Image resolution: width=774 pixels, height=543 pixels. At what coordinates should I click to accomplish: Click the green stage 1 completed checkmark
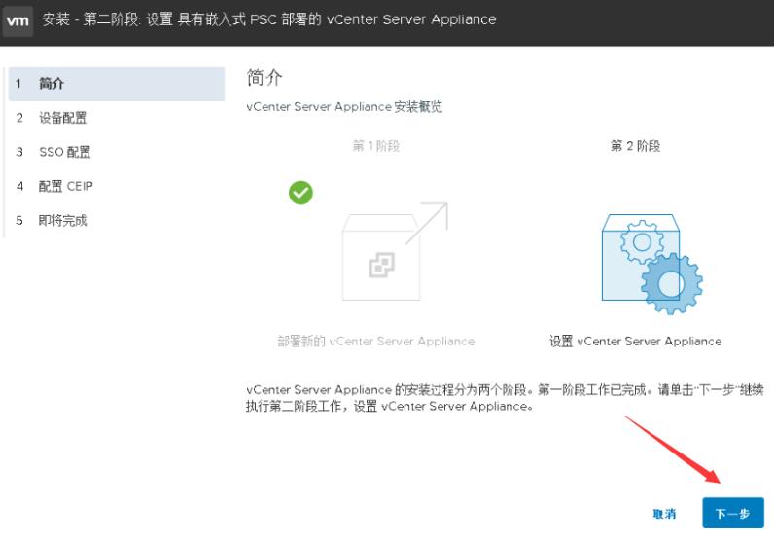pyautogui.click(x=300, y=193)
